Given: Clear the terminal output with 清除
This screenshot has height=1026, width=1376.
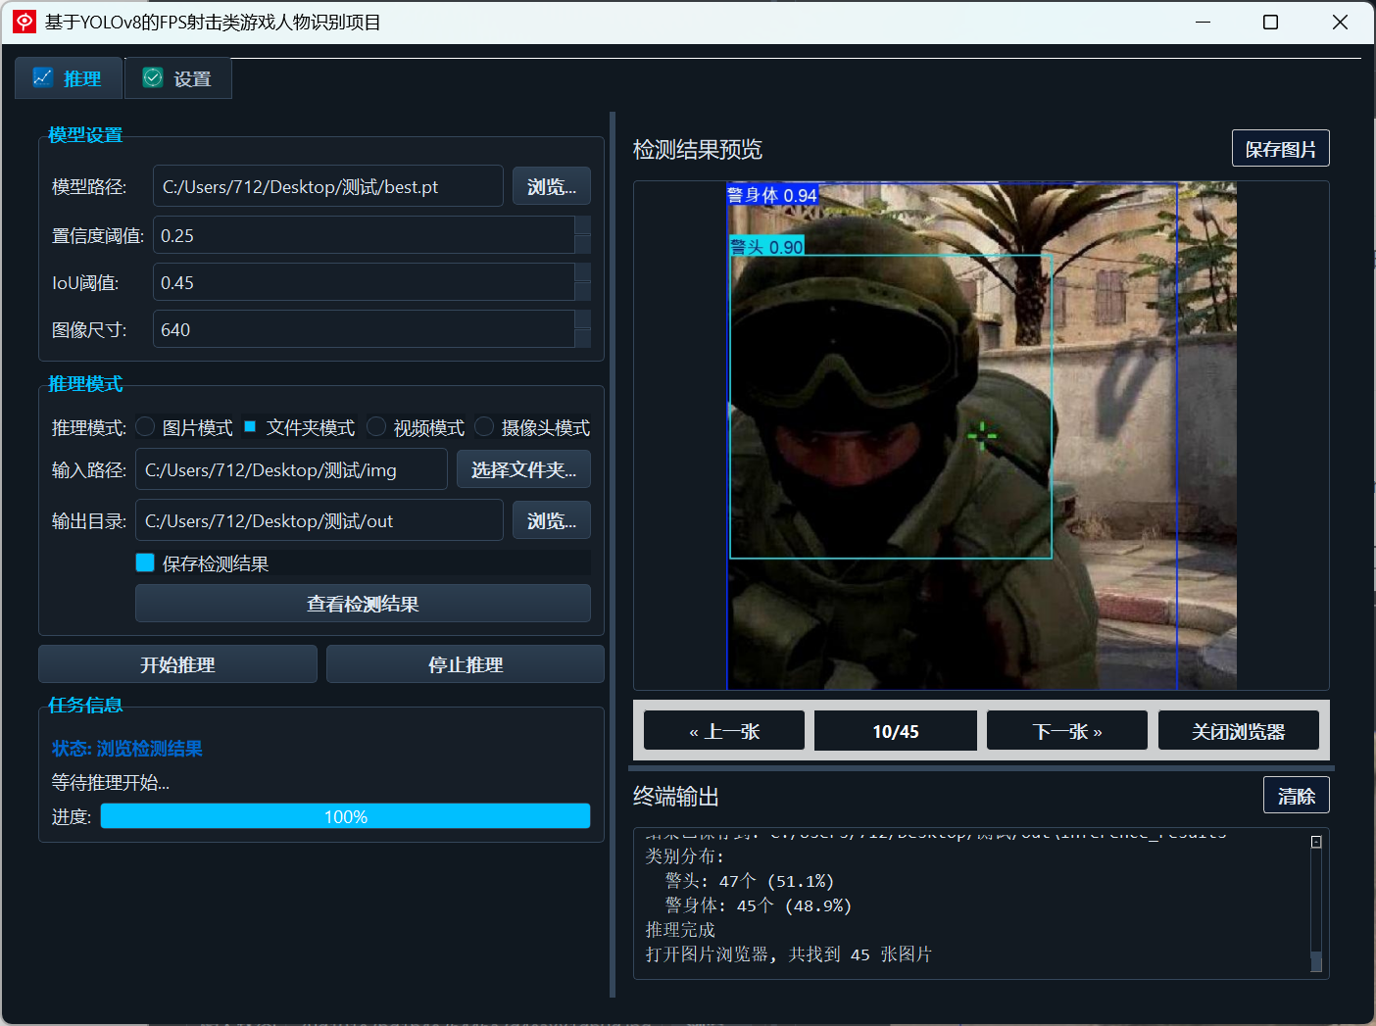Looking at the screenshot, I should [x=1297, y=796].
